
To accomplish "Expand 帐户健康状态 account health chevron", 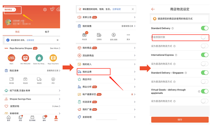I will (x=134, y=94).
